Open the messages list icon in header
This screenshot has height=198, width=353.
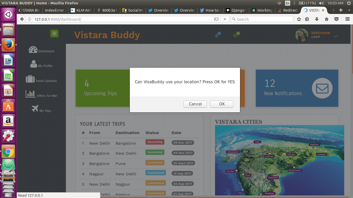(235, 36)
